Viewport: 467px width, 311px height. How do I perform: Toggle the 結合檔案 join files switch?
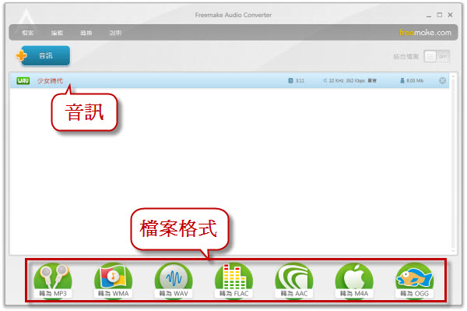point(437,56)
